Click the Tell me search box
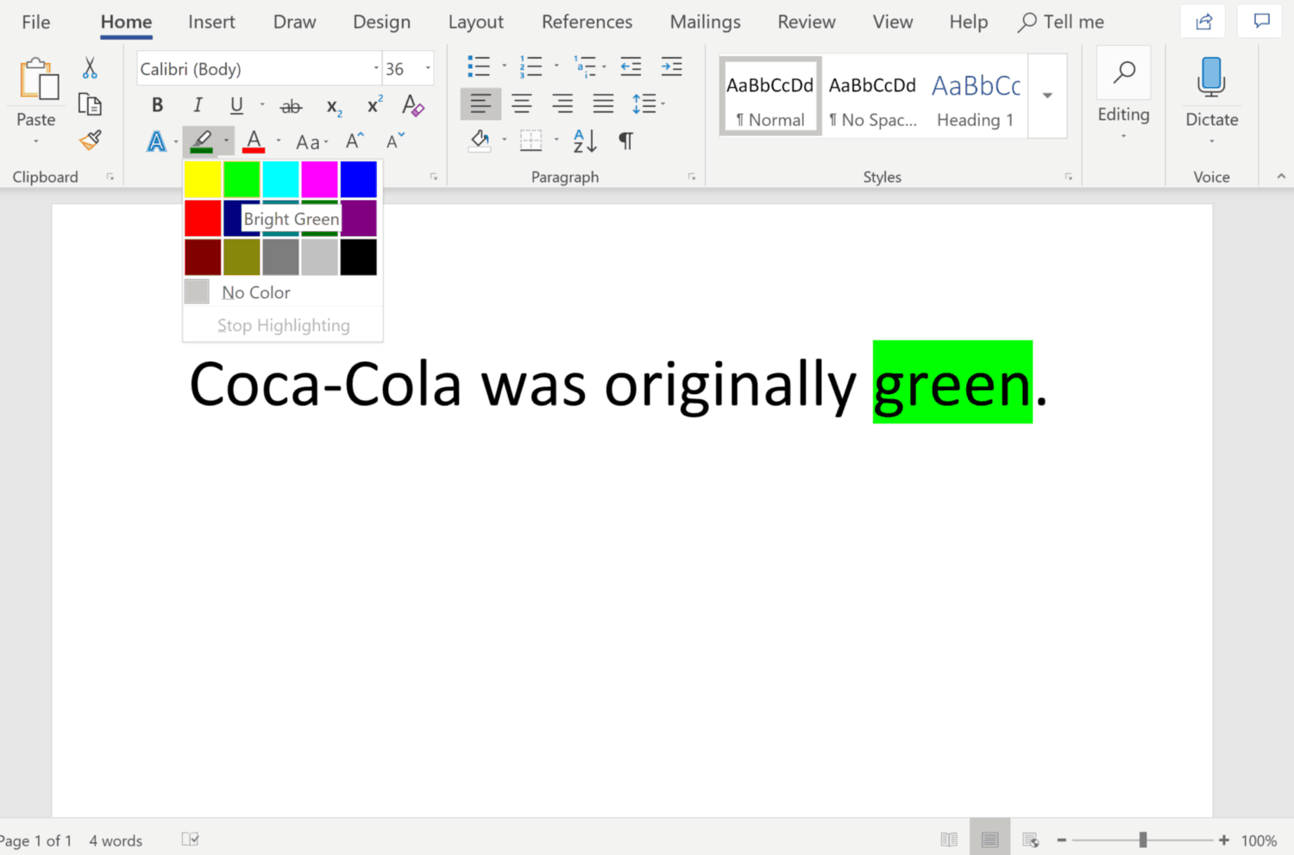Image resolution: width=1294 pixels, height=855 pixels. pos(1061,22)
